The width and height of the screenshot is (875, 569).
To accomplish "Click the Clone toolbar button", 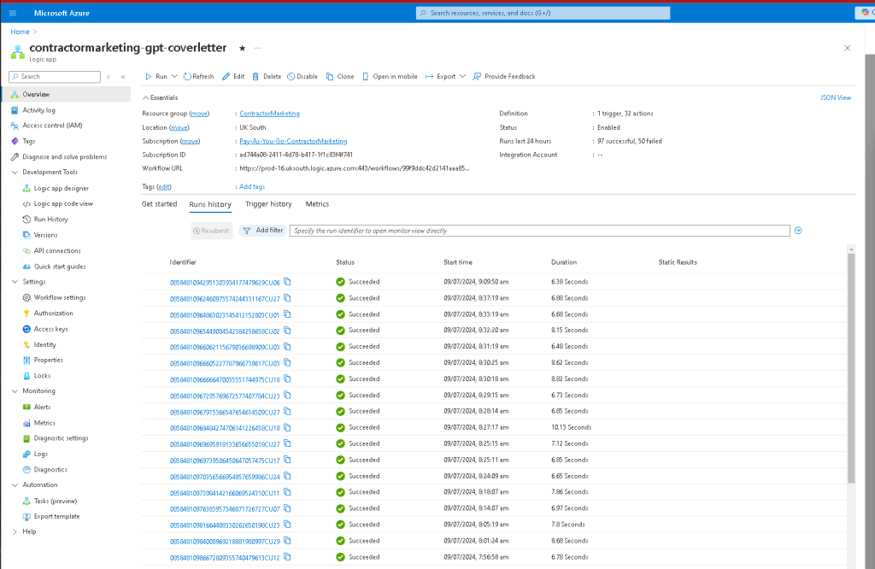I will [340, 76].
